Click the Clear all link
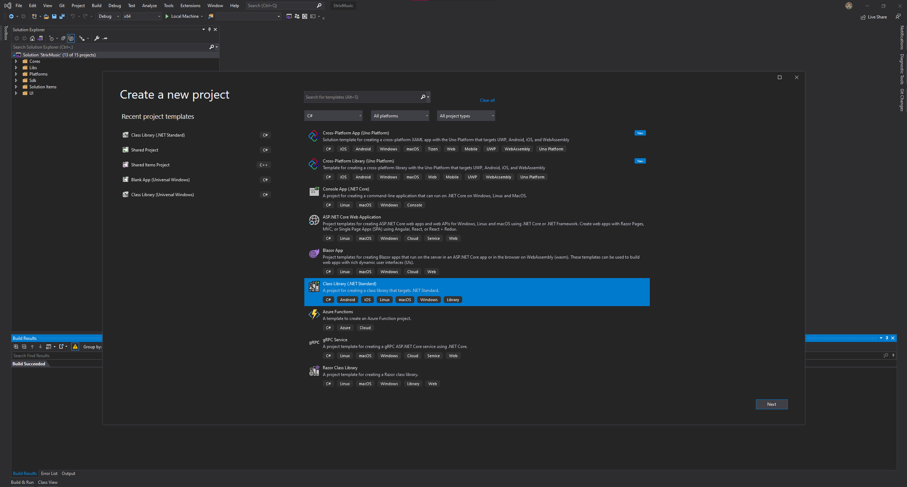This screenshot has width=907, height=487. point(487,100)
